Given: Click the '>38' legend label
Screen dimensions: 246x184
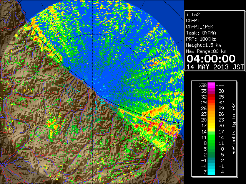Looking at the screenshot, I should (x=203, y=85).
